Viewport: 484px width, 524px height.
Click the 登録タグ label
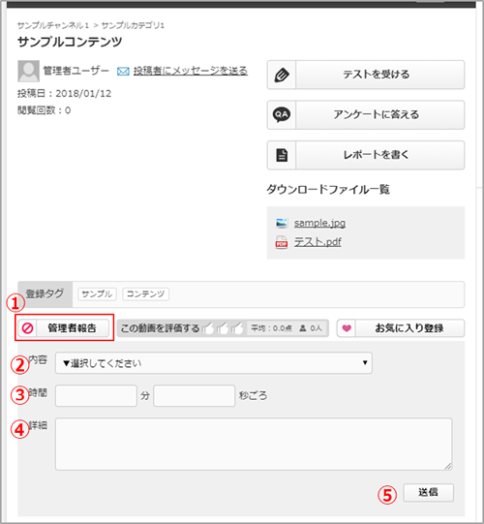[45, 294]
